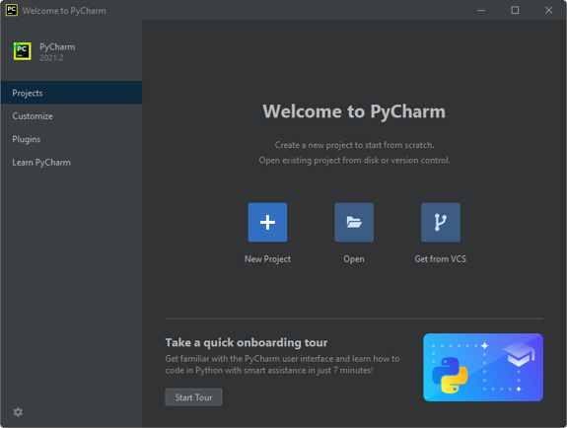Click the PyCharm icon in title bar
The height and width of the screenshot is (428, 567).
click(12, 10)
